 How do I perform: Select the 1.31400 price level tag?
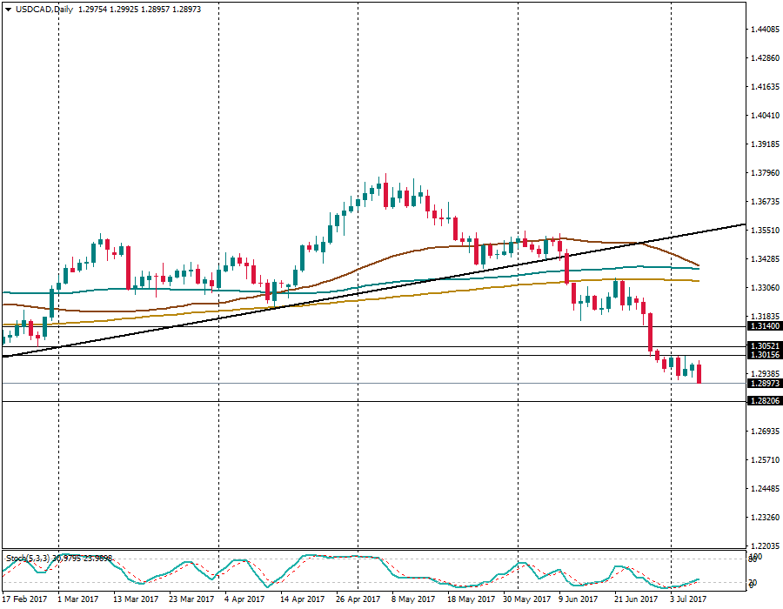point(765,326)
